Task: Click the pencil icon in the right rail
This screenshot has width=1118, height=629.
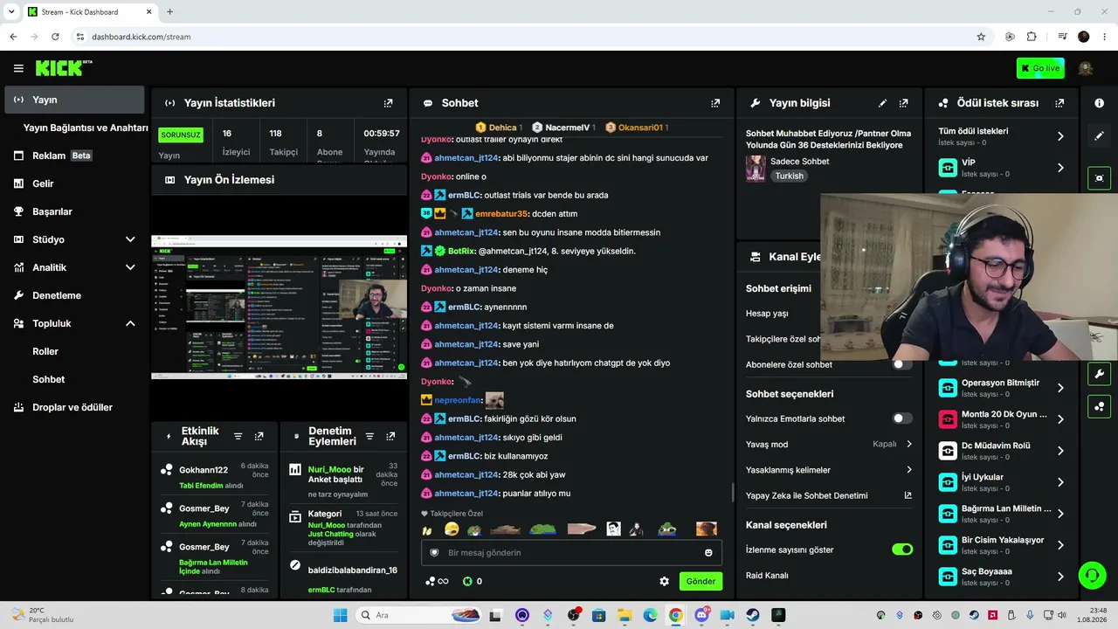Action: pos(1100,136)
